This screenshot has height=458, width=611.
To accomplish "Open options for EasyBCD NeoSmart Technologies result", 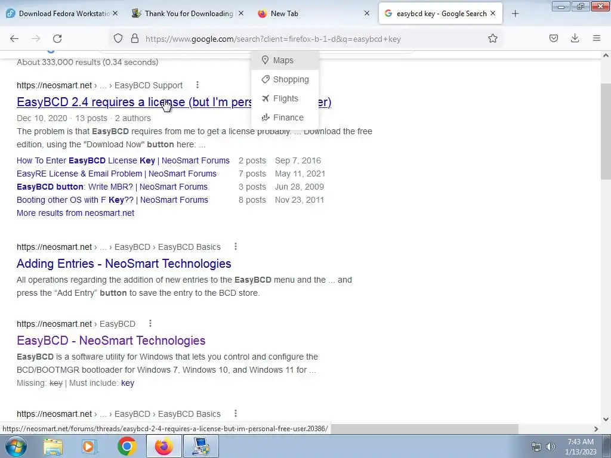I will pos(150,323).
